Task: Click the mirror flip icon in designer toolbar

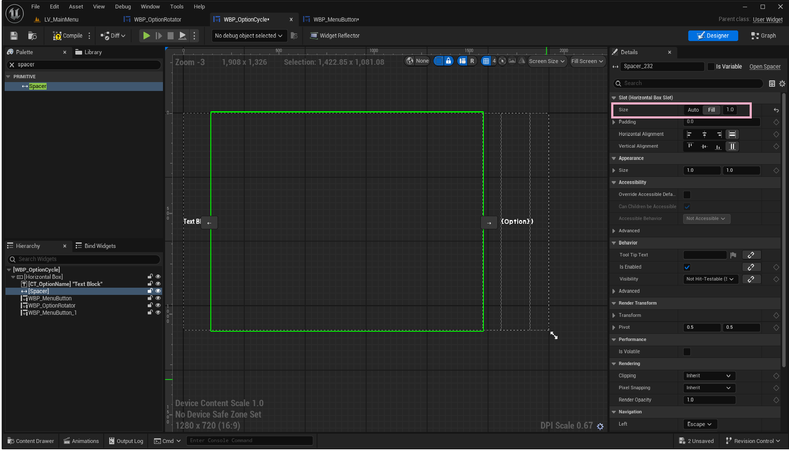Action: coord(522,61)
